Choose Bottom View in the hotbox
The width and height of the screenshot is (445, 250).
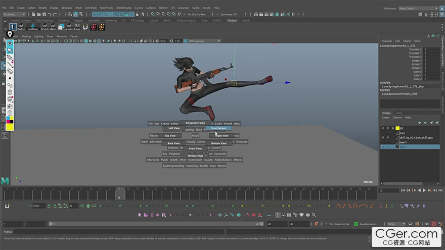coord(218,143)
